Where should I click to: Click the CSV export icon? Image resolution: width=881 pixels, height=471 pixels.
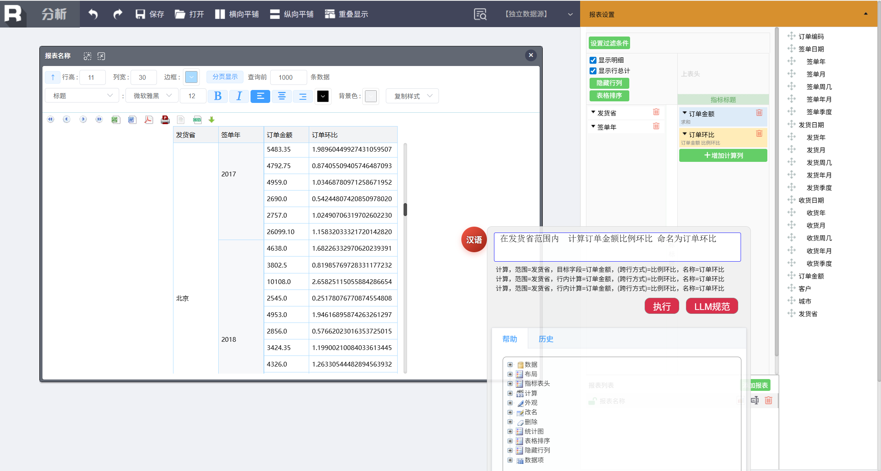(197, 120)
